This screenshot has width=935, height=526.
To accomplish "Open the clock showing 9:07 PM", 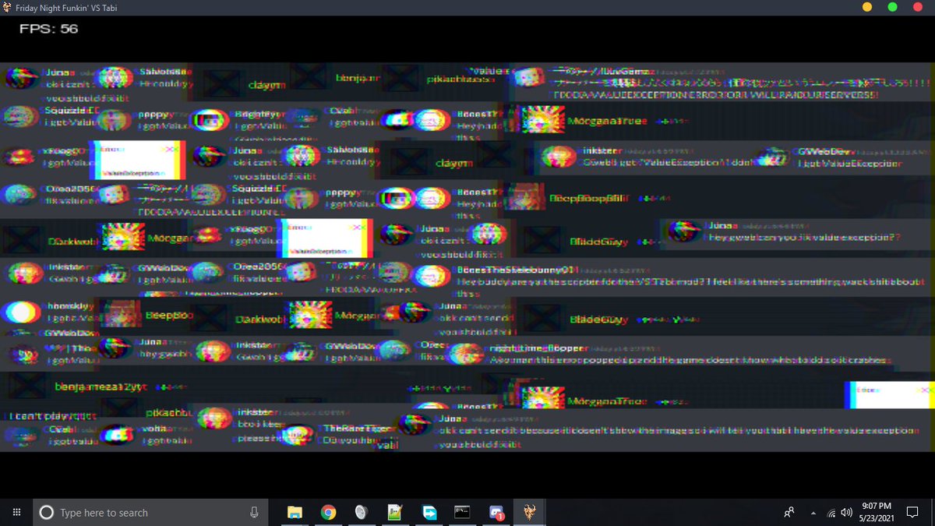I will click(x=877, y=512).
